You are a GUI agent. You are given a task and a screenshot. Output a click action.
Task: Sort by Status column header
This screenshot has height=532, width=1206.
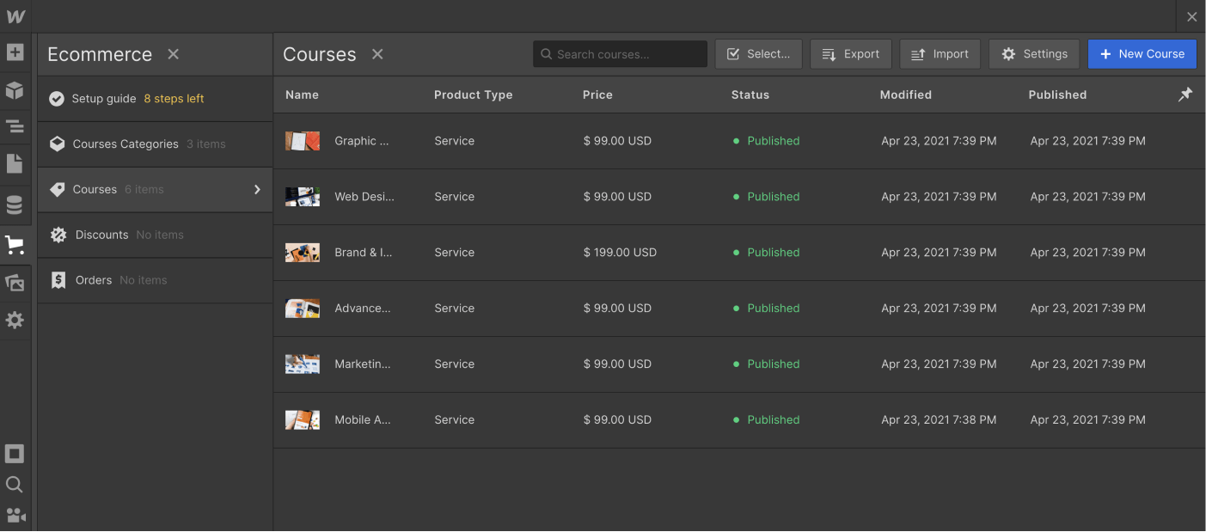click(750, 95)
